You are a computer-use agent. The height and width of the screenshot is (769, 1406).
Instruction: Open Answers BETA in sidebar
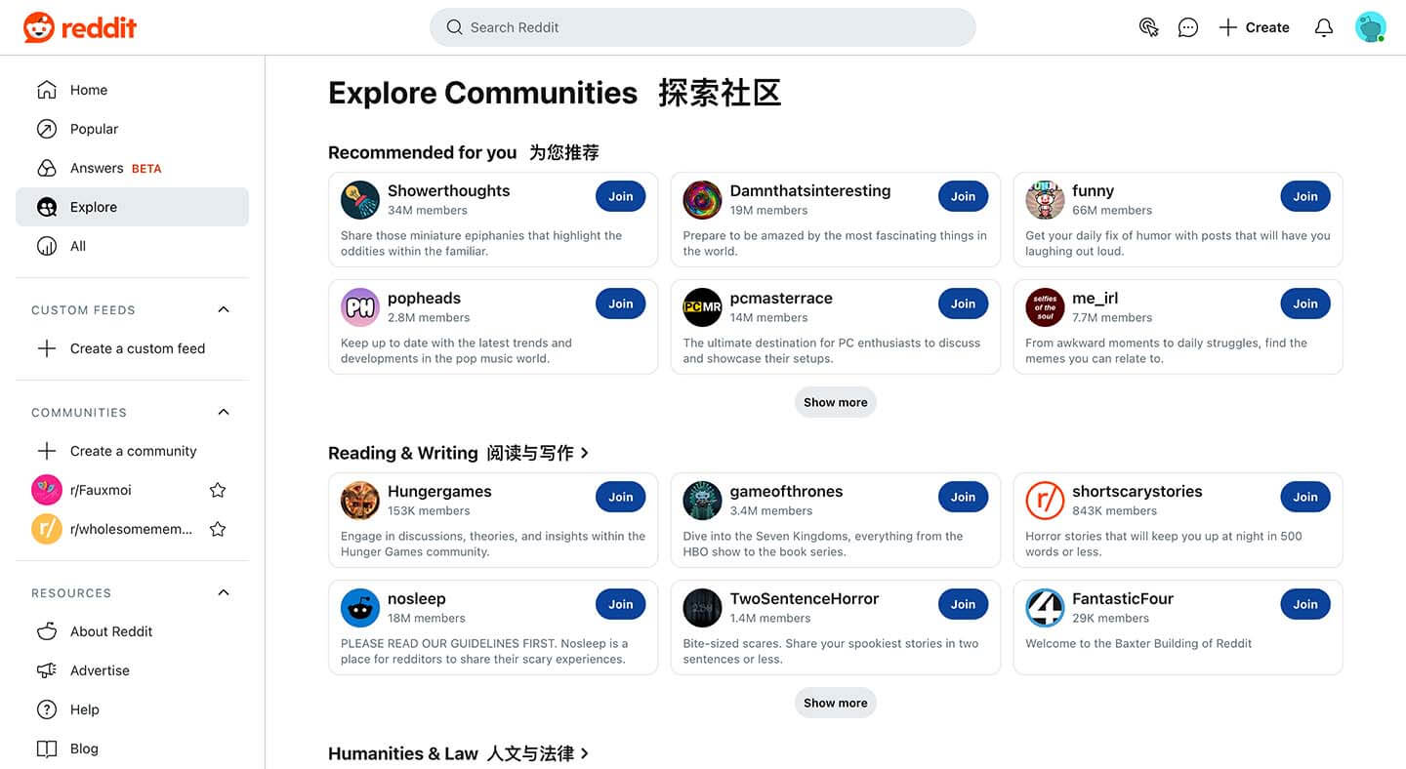(x=132, y=168)
